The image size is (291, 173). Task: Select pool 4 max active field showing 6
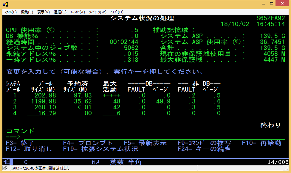point(112,113)
